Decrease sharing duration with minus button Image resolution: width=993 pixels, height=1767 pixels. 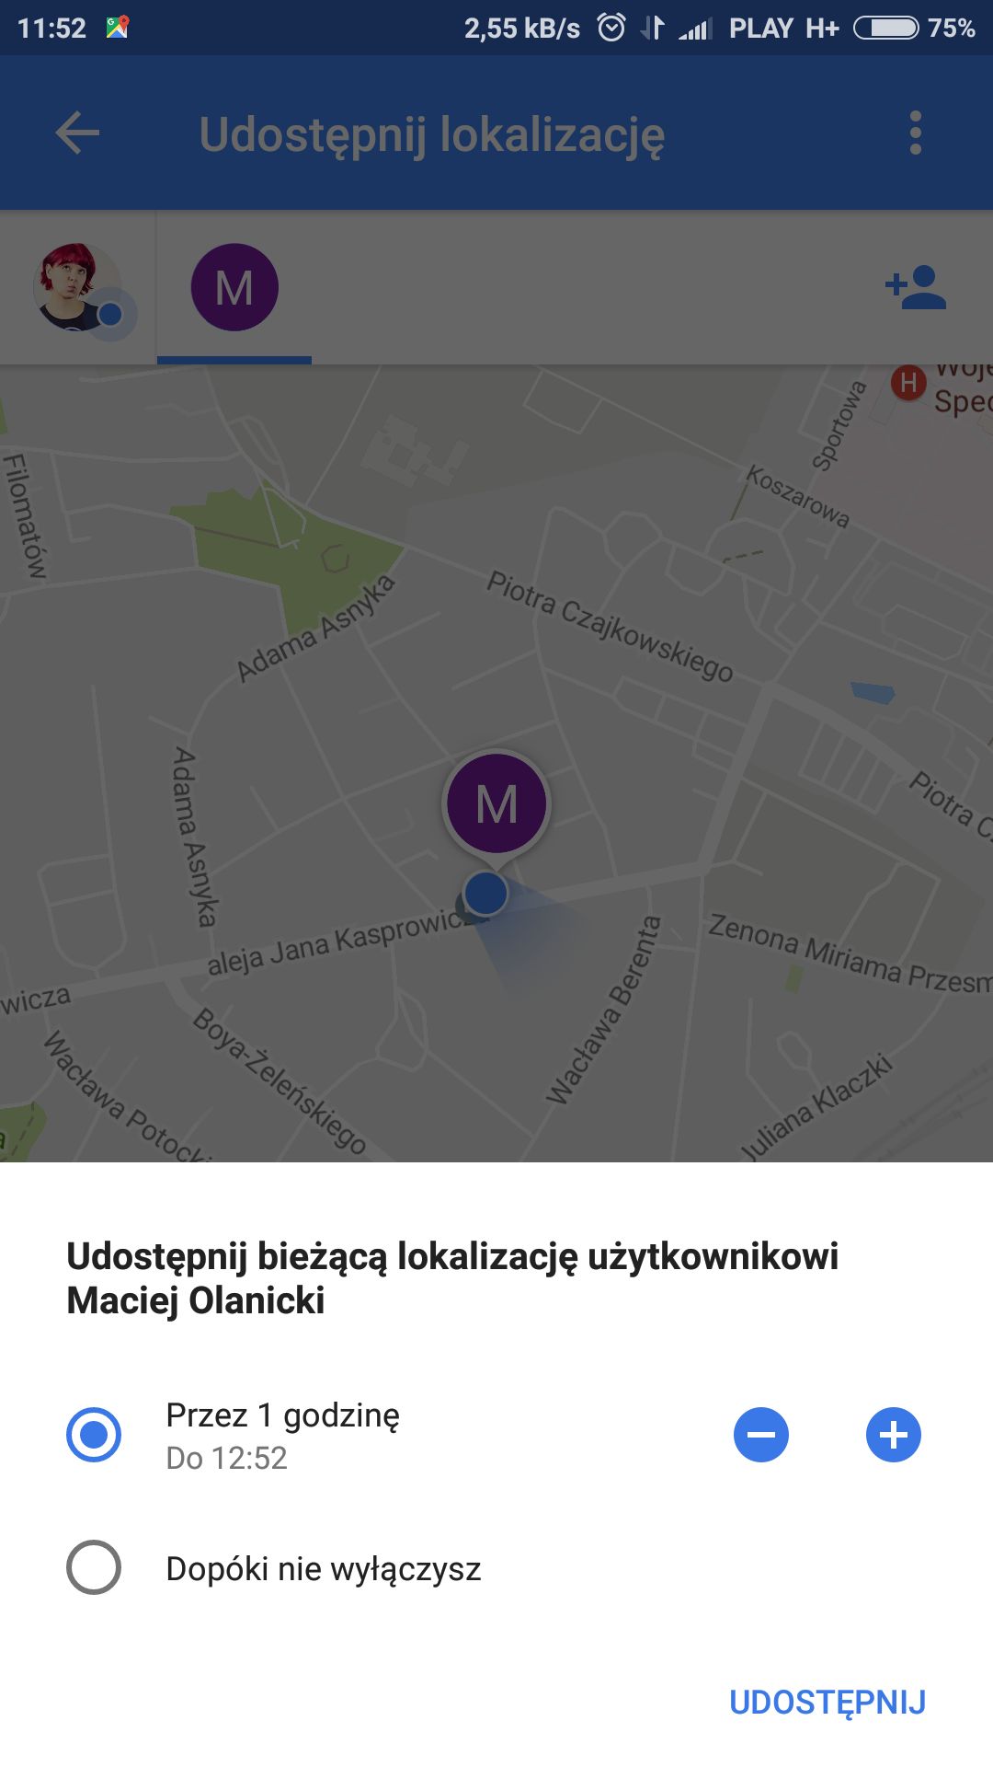(761, 1435)
